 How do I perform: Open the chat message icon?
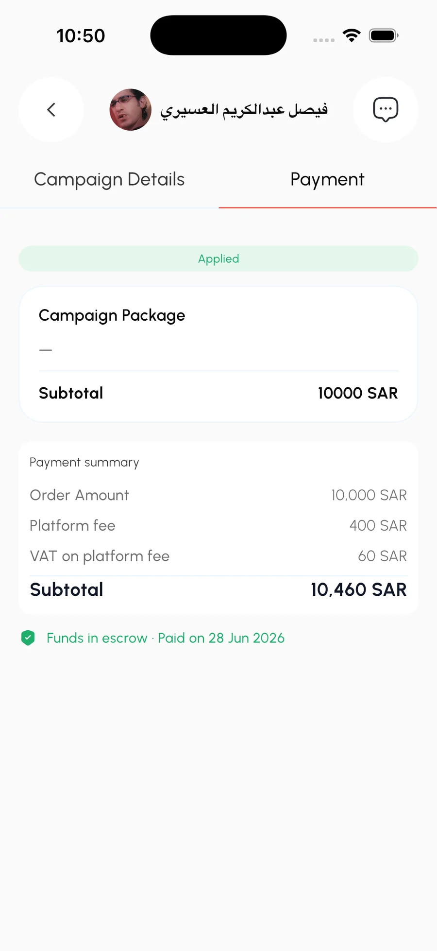click(x=386, y=110)
